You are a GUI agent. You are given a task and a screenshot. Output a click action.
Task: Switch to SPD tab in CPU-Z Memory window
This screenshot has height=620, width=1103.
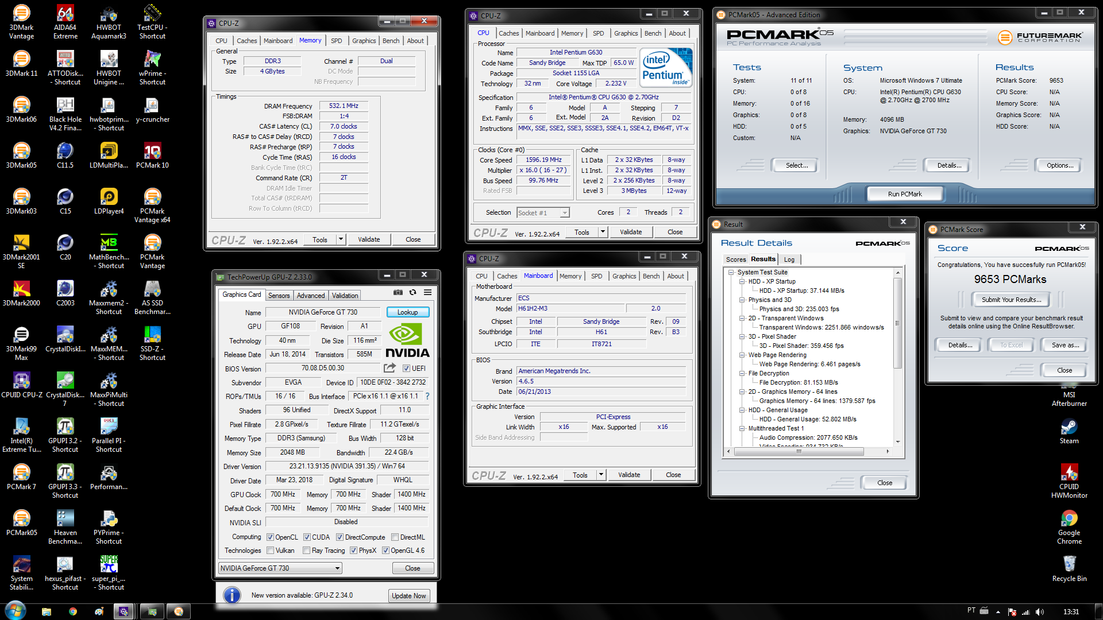click(x=337, y=41)
